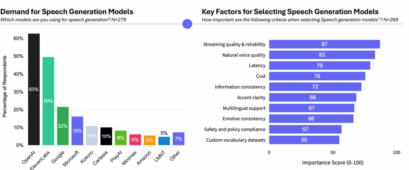
Task: Select the Google 22% green bar
Action: [63, 126]
